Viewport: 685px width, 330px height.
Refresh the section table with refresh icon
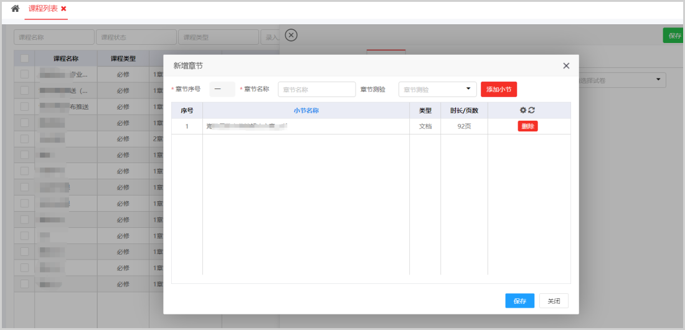click(x=532, y=110)
